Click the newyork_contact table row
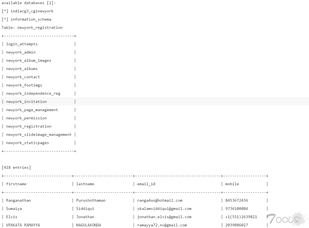Screen dimensions: 309x228 tap(23, 77)
